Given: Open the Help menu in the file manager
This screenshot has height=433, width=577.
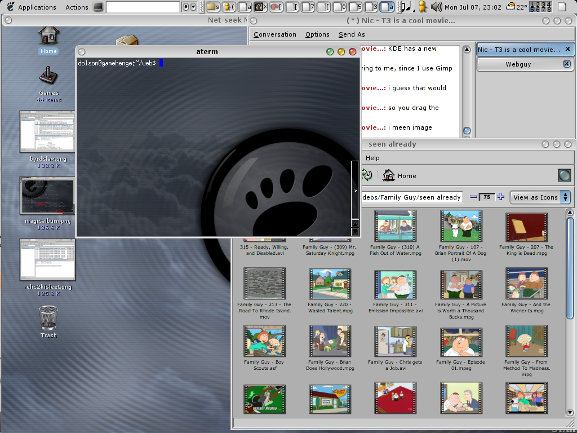Looking at the screenshot, I should [372, 158].
